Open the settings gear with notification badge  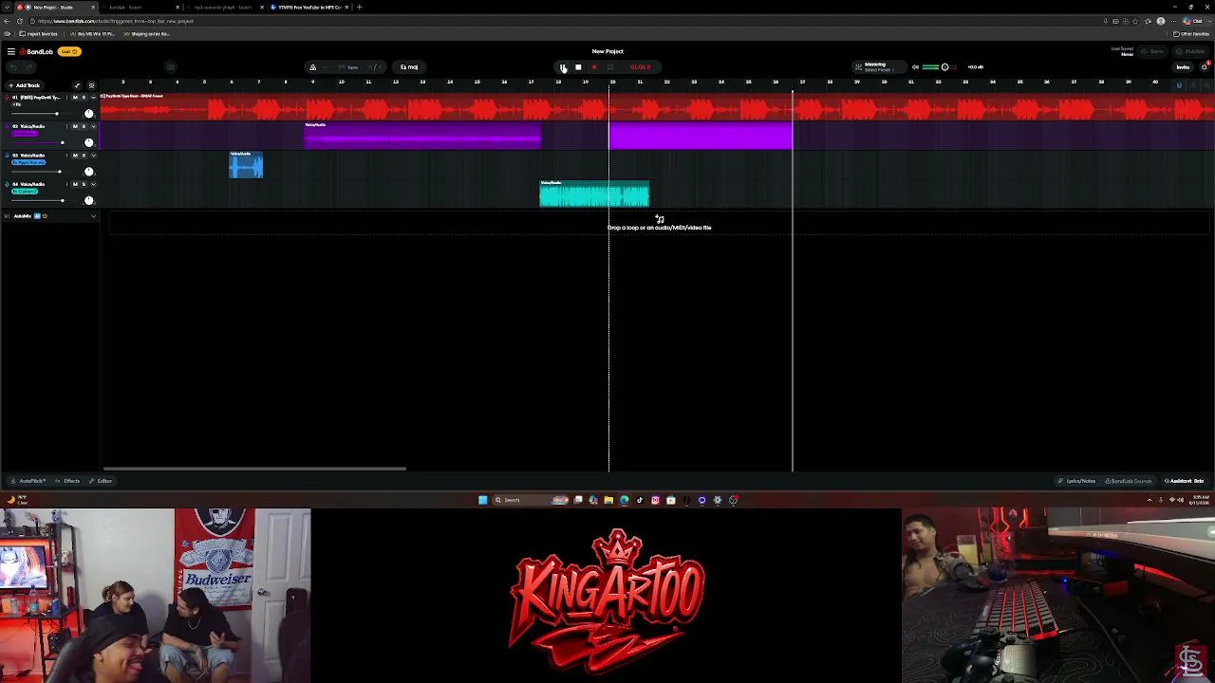point(1205,67)
